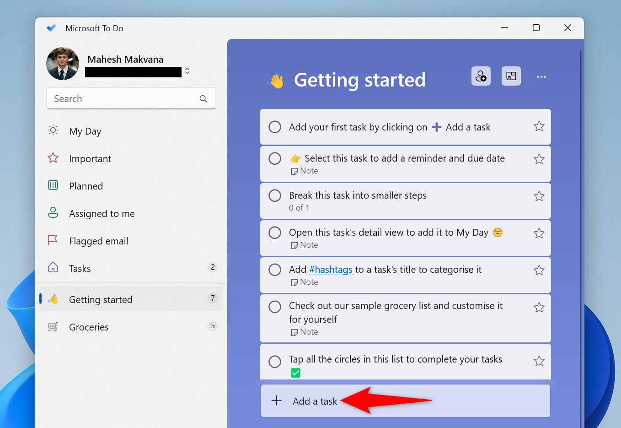Mark 'Break this task into smaller steps' important
This screenshot has width=621, height=428.
(x=539, y=196)
